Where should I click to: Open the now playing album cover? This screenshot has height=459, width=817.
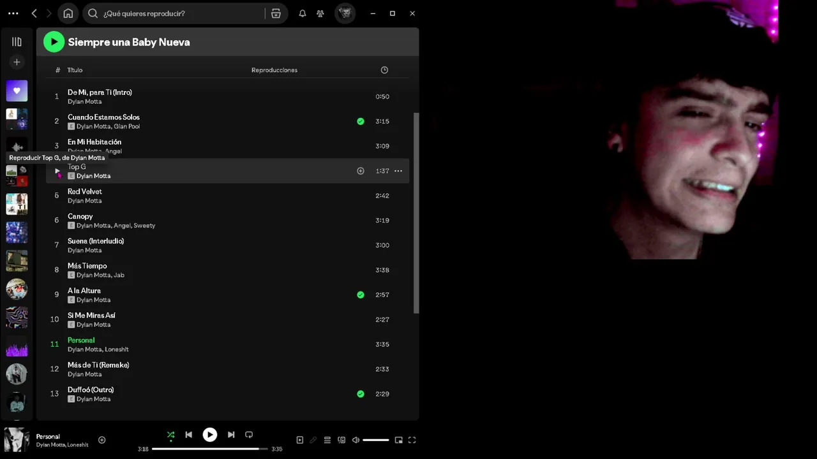[x=17, y=440]
